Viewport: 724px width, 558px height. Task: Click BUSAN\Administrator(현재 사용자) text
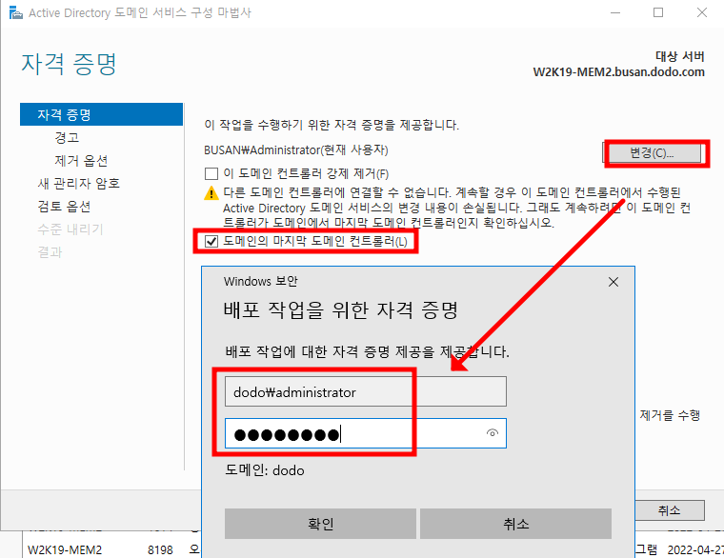click(x=296, y=150)
